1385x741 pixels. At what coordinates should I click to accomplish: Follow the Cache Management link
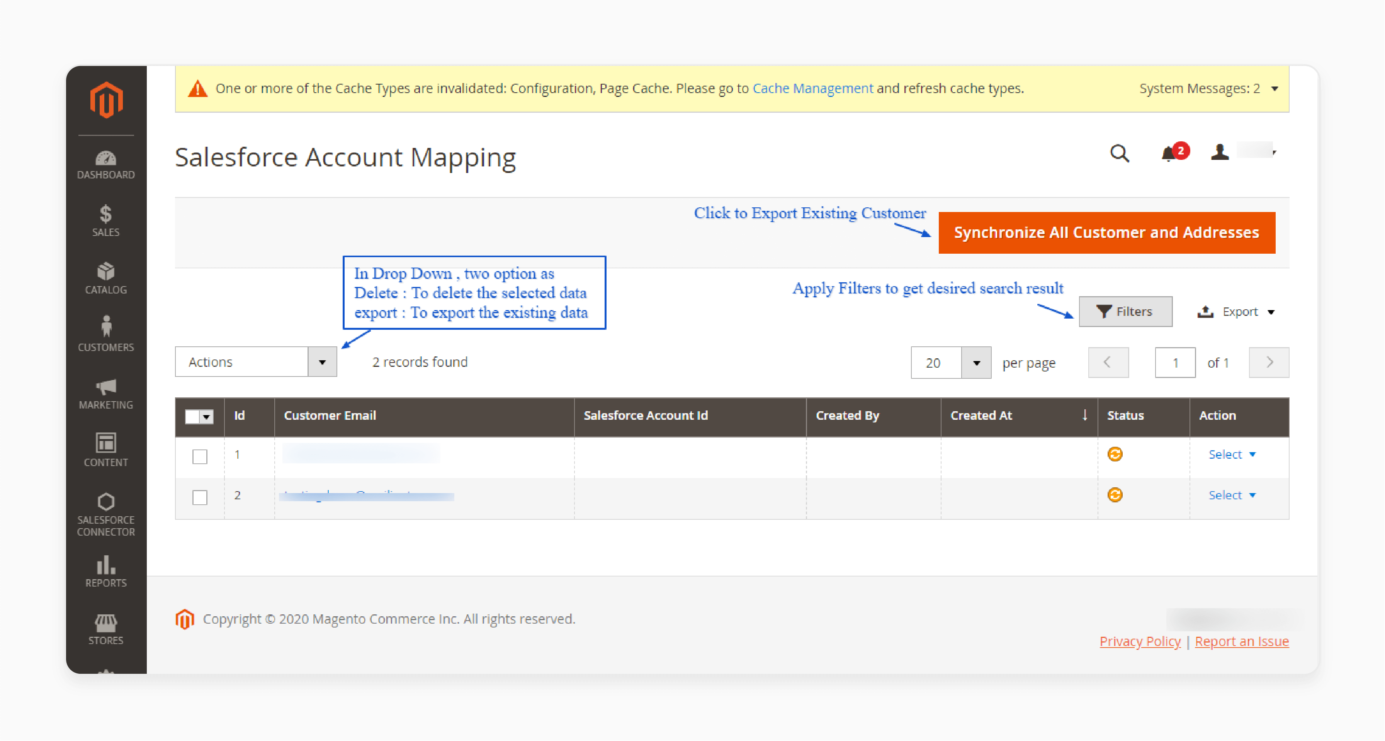pyautogui.click(x=812, y=89)
